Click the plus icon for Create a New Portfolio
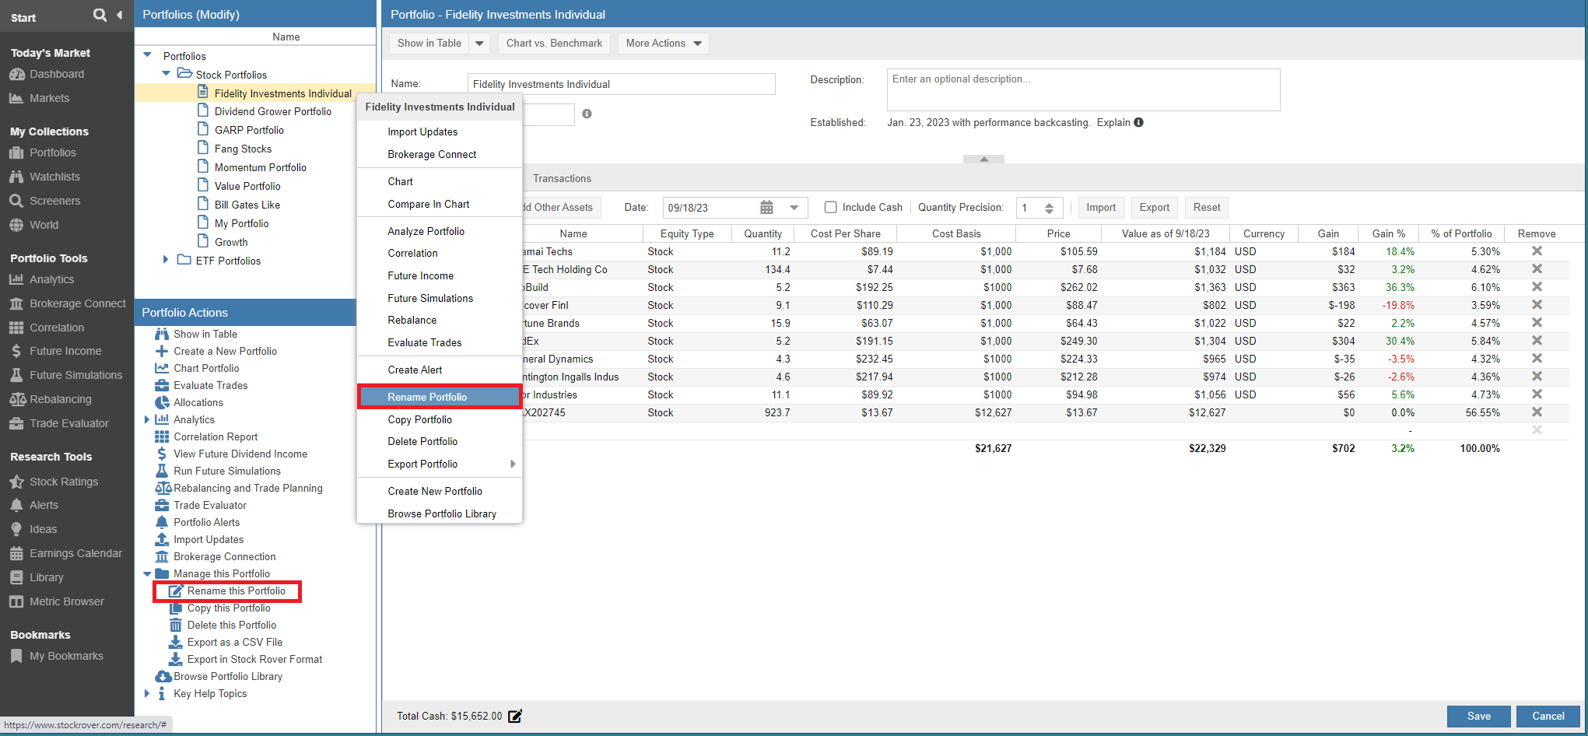Screen dimensions: 1588x736 coord(162,351)
